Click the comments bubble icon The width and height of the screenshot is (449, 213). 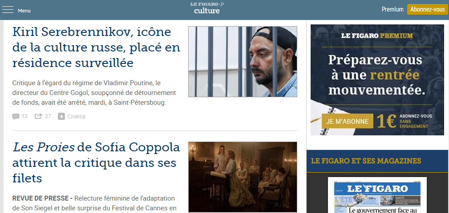[x=16, y=117]
